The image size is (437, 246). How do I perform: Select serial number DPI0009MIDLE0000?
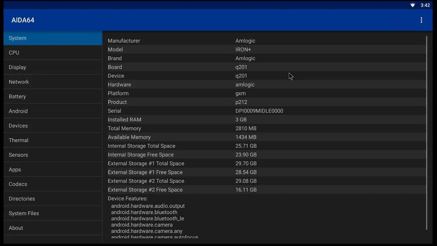click(259, 111)
